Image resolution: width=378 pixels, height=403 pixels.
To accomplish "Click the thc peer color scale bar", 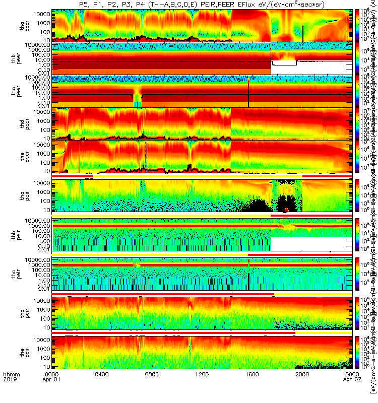I will [x=357, y=91].
